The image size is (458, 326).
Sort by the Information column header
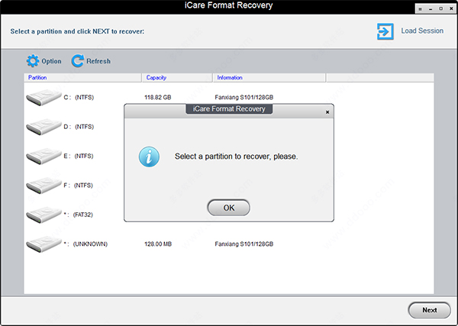pos(269,78)
